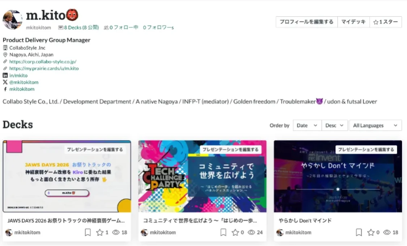Open the Date sort dropdown
Viewport: 407px width, 246px height.
307,125
